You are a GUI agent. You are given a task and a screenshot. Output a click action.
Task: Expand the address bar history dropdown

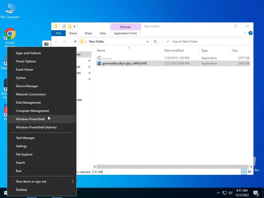147,42
